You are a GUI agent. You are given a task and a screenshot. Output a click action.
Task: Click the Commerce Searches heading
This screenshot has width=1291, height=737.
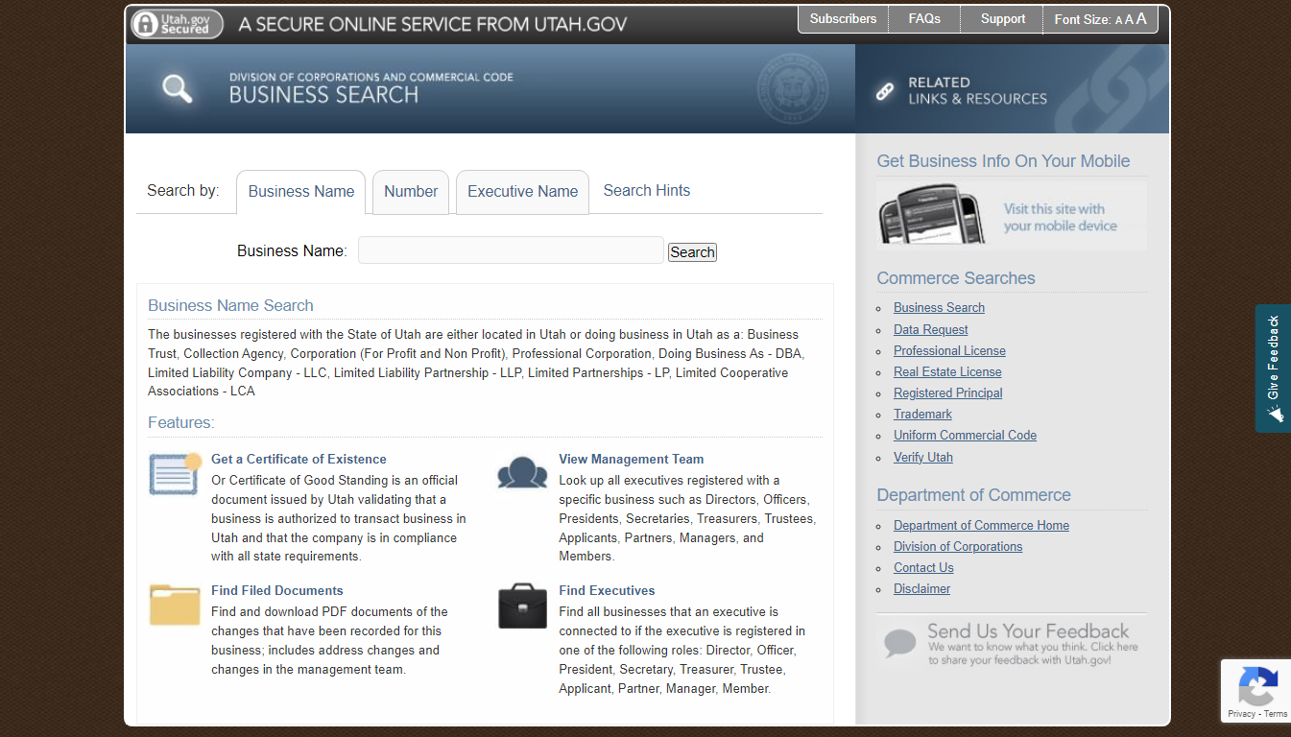(x=956, y=278)
